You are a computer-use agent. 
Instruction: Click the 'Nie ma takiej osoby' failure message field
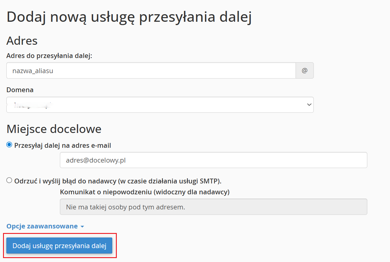213,207
